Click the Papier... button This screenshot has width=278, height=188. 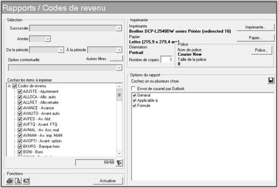pos(255,38)
